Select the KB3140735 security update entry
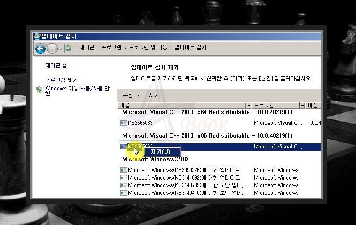 187,185
